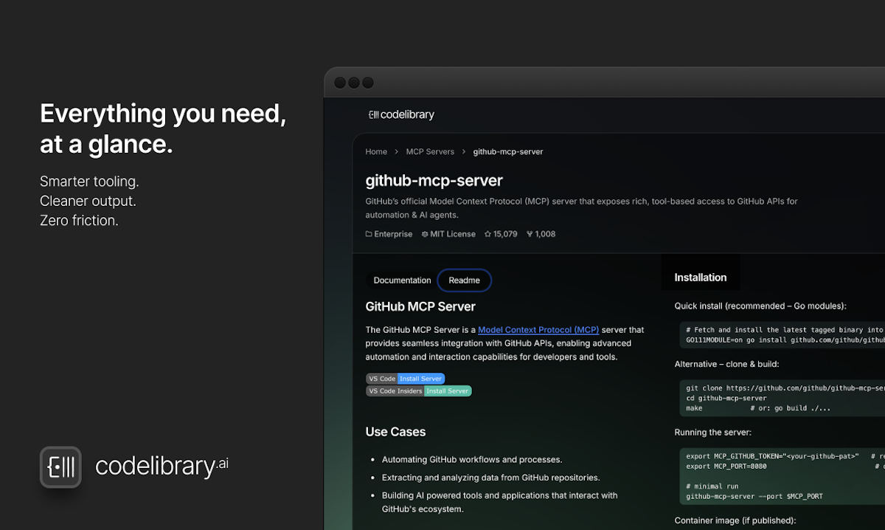Image resolution: width=885 pixels, height=530 pixels.
Task: Open the Home breadcrumb link
Action: click(x=376, y=151)
